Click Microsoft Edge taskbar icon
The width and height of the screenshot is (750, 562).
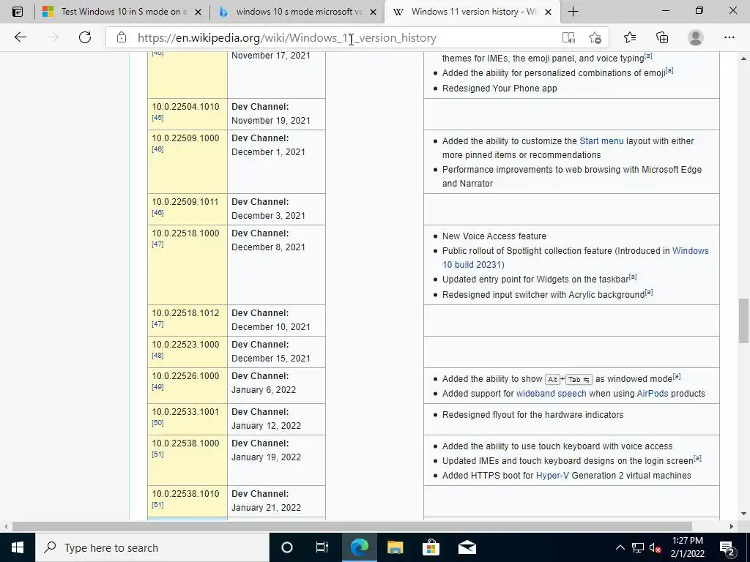(x=359, y=547)
